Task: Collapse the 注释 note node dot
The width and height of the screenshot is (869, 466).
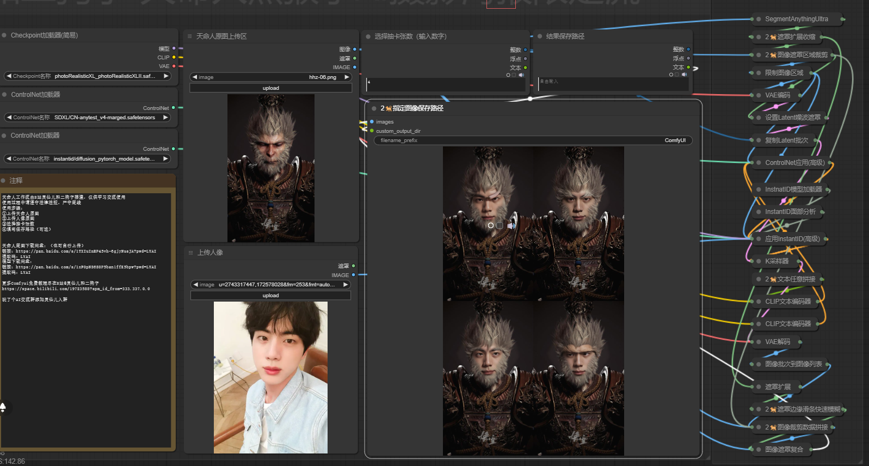Action: pyautogui.click(x=3, y=180)
